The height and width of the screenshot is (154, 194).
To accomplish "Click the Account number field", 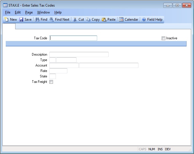I will 64,65.
